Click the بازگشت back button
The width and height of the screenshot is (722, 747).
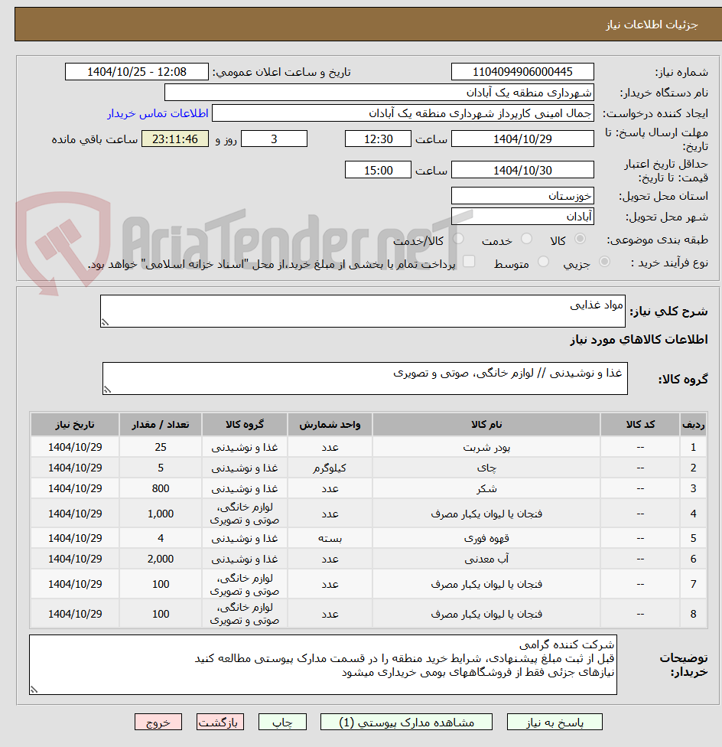coord(220,722)
